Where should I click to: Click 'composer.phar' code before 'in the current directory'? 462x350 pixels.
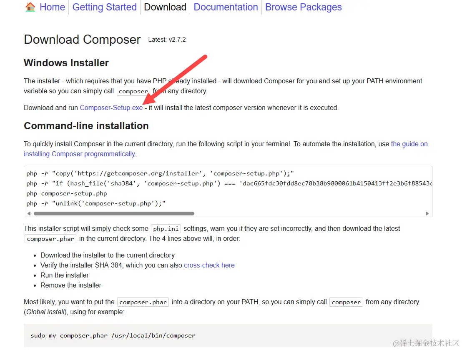(50, 239)
